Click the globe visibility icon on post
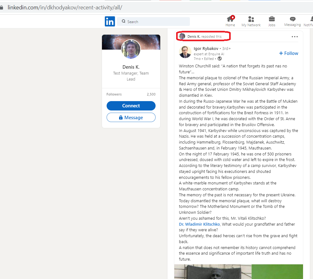This screenshot has height=279, width=313. pyautogui.click(x=219, y=59)
